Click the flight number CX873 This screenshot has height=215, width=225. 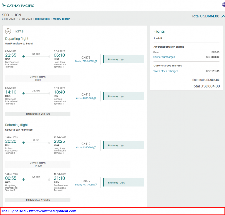(86, 57)
